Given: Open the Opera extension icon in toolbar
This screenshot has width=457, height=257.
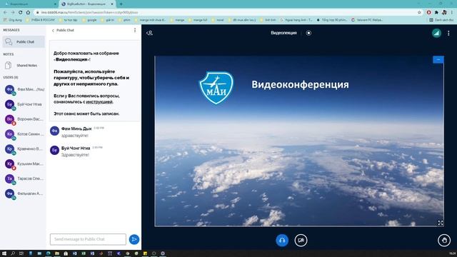Looking at the screenshot, I should (x=428, y=12).
